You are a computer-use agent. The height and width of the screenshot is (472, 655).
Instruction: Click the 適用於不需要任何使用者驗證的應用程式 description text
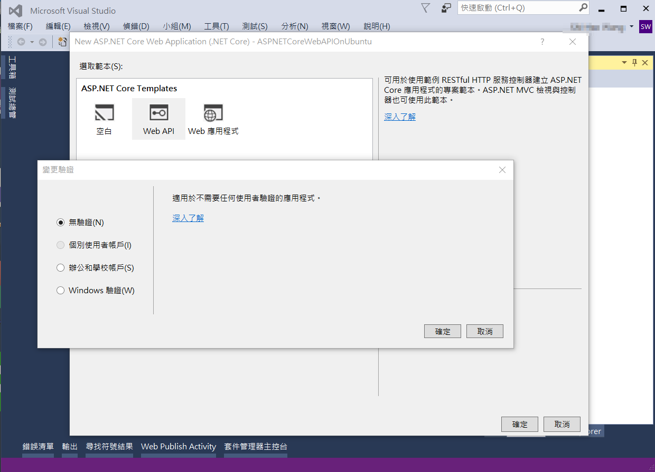pyautogui.click(x=247, y=198)
